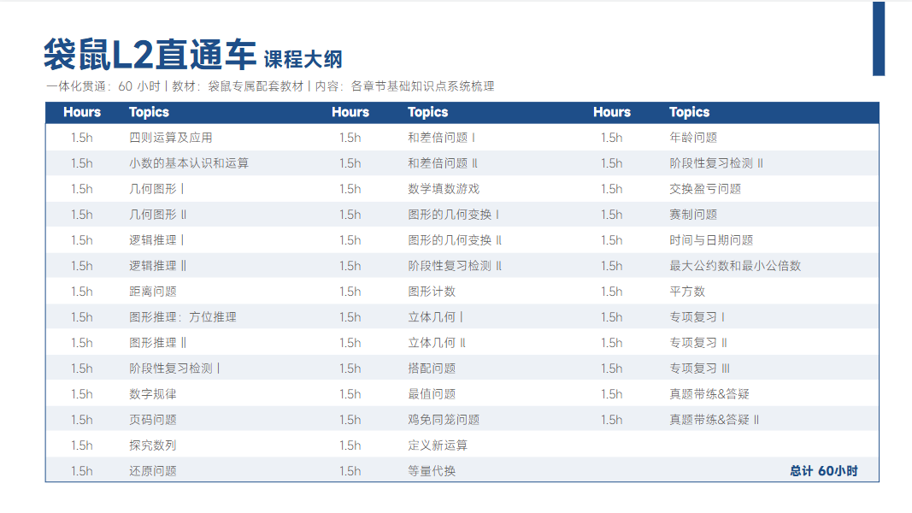Select the 1.5h cell beside 等量代换
The width and height of the screenshot is (912, 513).
click(350, 470)
